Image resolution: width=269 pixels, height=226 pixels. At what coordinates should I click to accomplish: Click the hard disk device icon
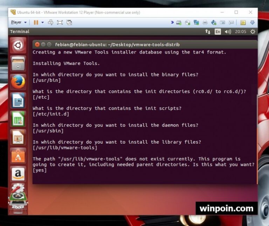click(x=179, y=22)
